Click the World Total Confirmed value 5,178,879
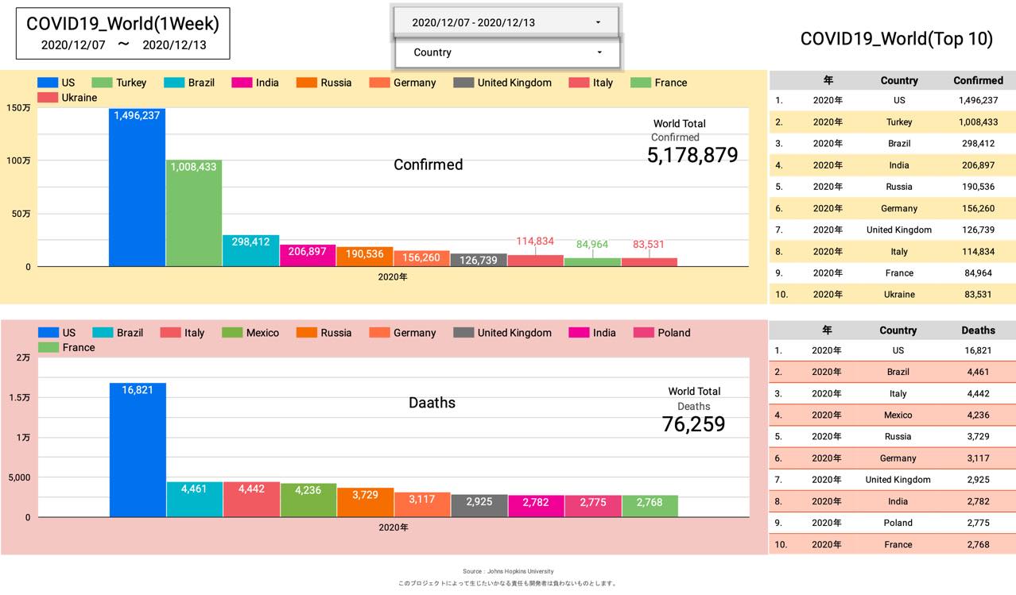Viewport: 1016px width, 595px height. point(692,156)
